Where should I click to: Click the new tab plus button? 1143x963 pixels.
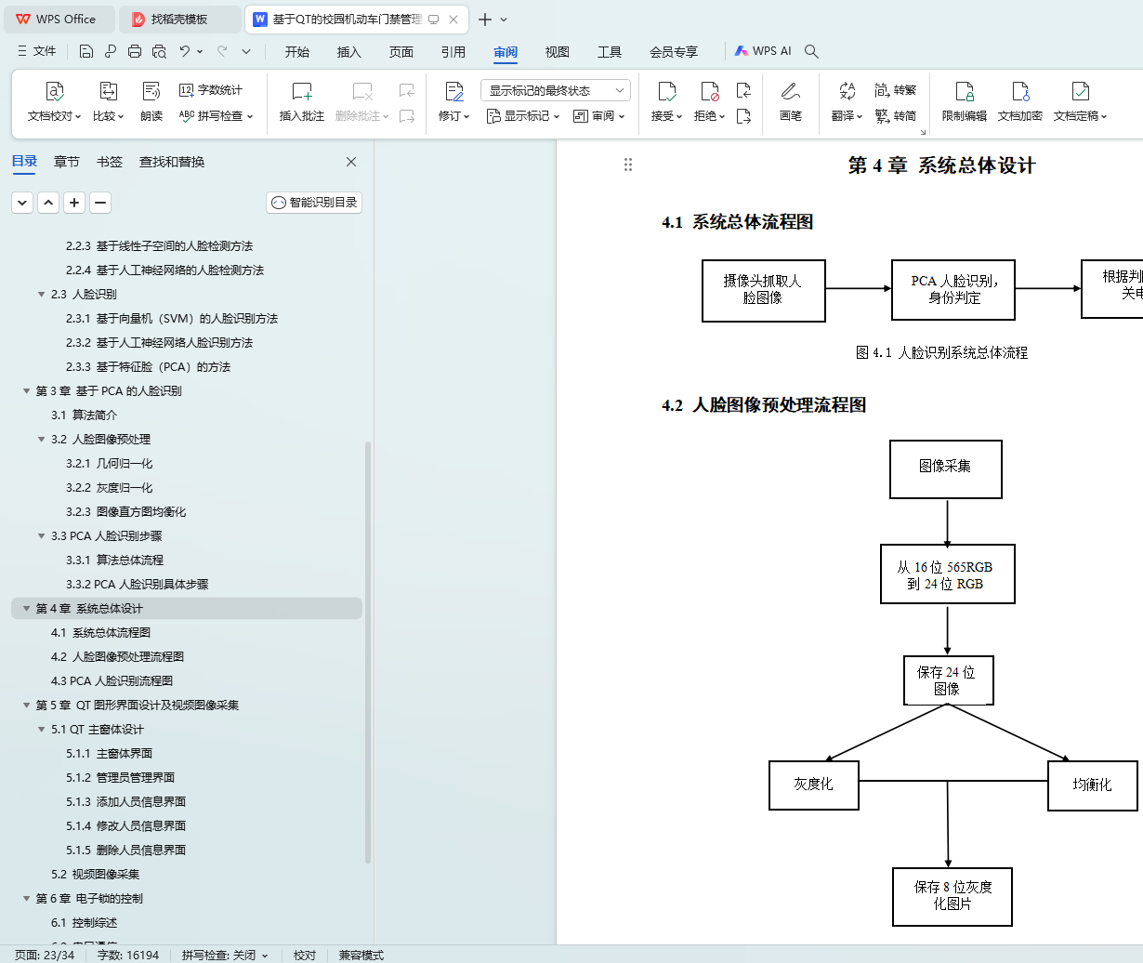(x=485, y=19)
